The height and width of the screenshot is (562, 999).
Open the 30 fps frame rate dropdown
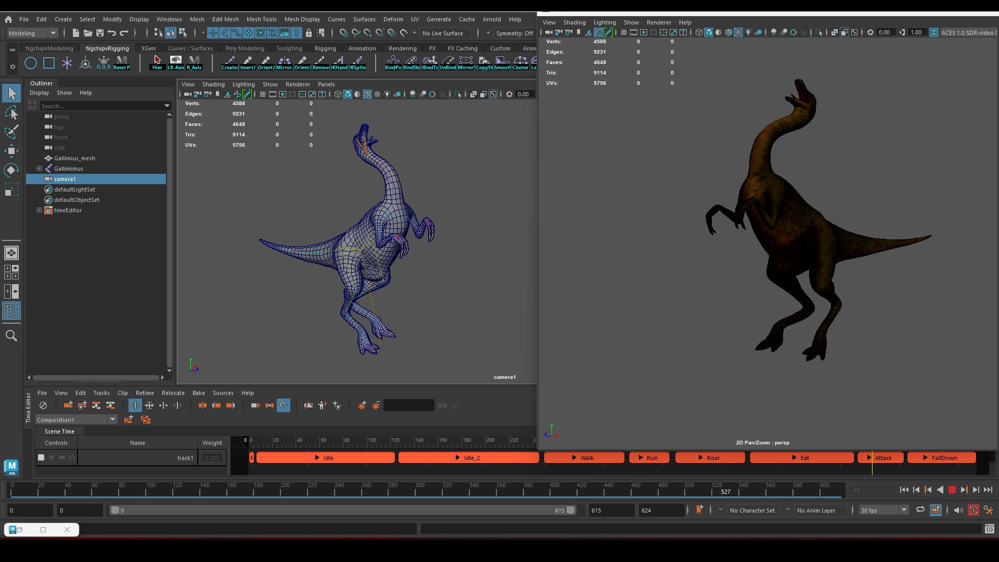[883, 510]
